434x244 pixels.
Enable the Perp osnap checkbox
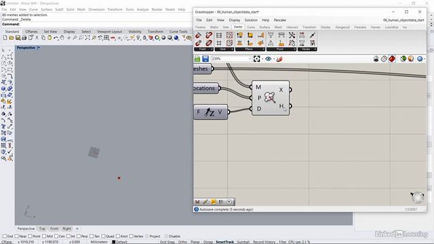coord(79,237)
